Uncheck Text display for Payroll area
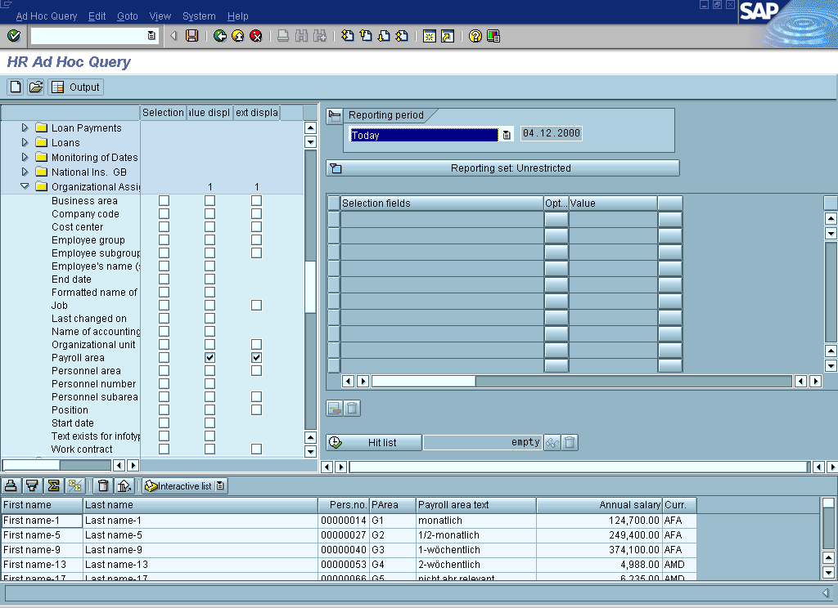 [x=256, y=358]
